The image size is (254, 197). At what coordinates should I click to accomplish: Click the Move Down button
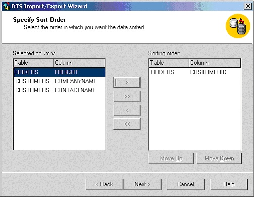pyautogui.click(x=219, y=158)
